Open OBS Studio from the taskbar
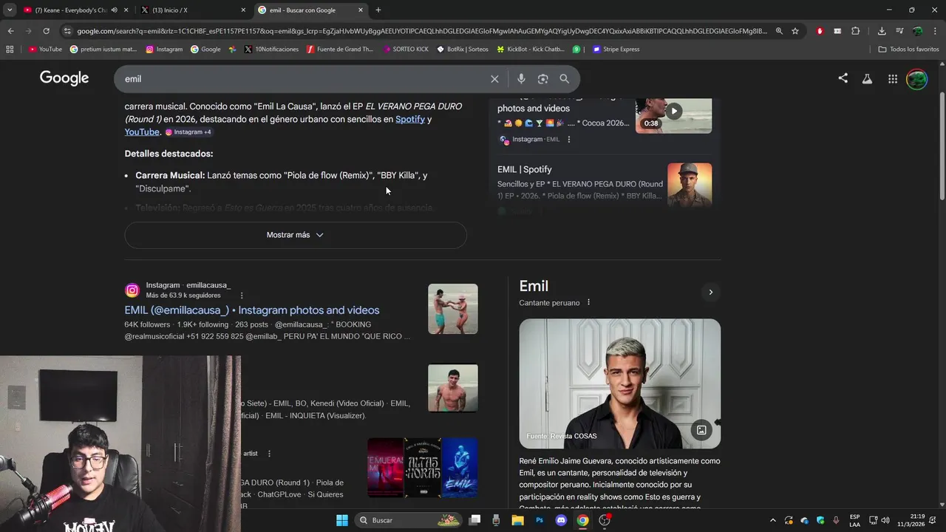The height and width of the screenshot is (532, 946). pyautogui.click(x=605, y=520)
